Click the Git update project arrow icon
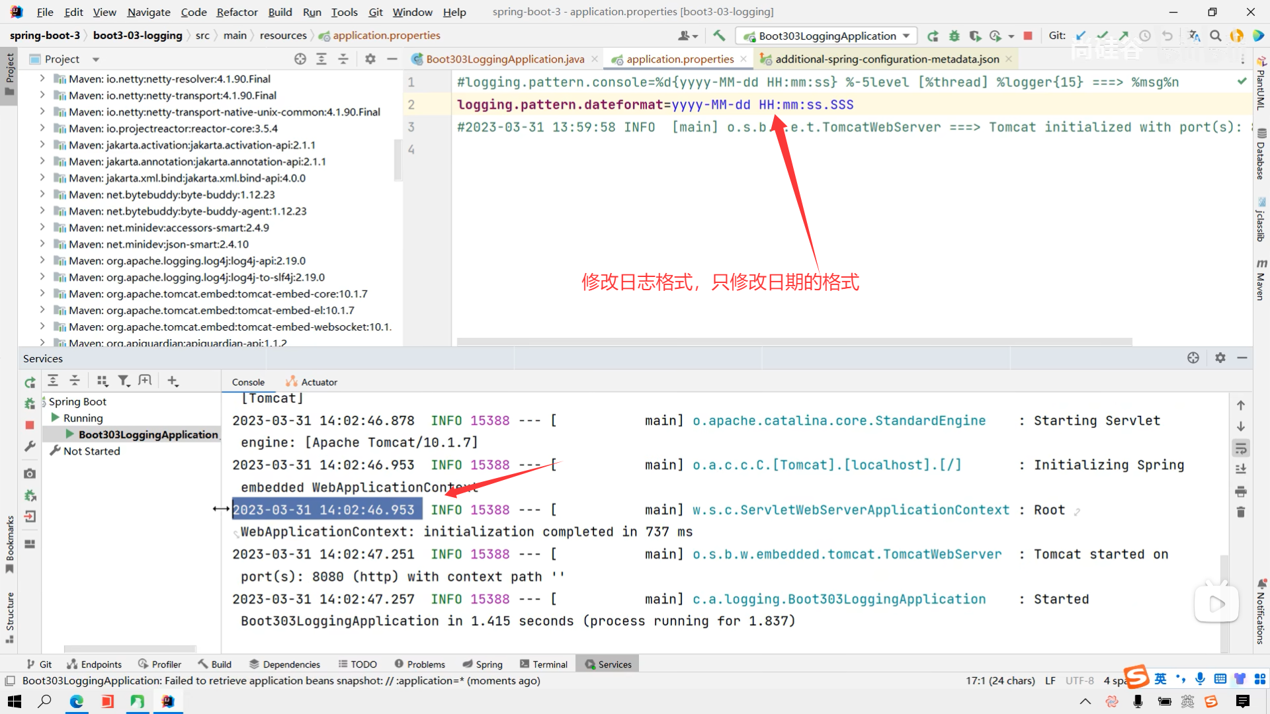This screenshot has width=1270, height=714. pyautogui.click(x=1081, y=36)
